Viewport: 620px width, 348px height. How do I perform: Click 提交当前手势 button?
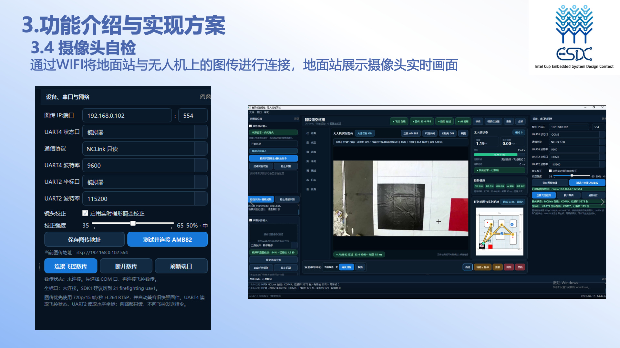pyautogui.click(x=273, y=260)
